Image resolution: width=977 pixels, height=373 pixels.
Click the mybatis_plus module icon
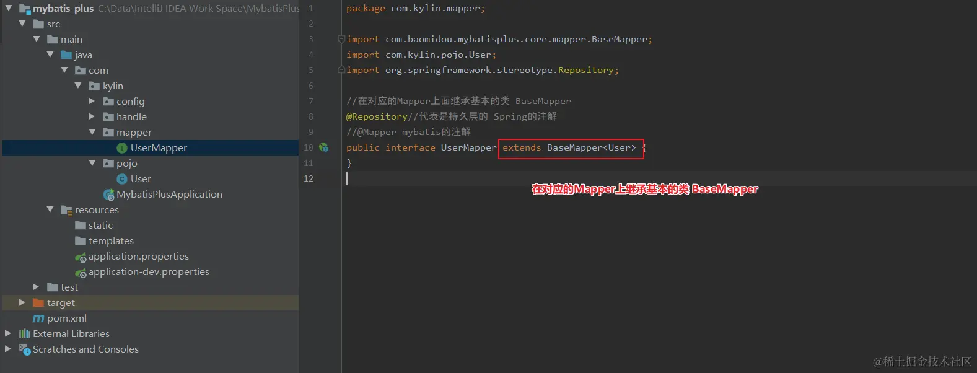[25, 9]
